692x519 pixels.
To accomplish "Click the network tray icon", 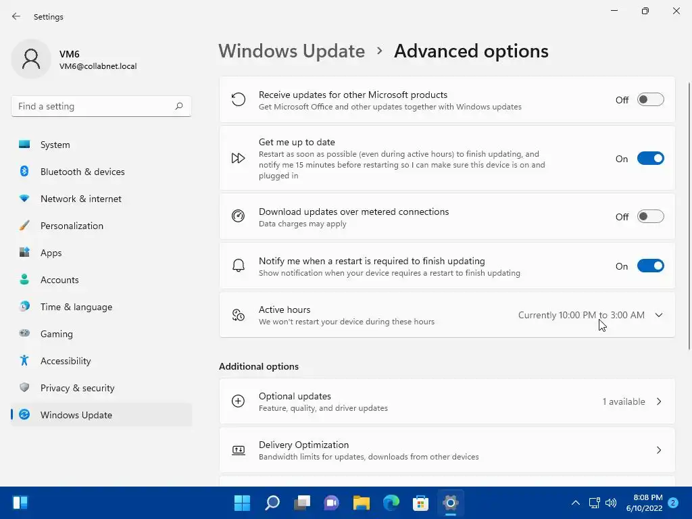I will 594,503.
